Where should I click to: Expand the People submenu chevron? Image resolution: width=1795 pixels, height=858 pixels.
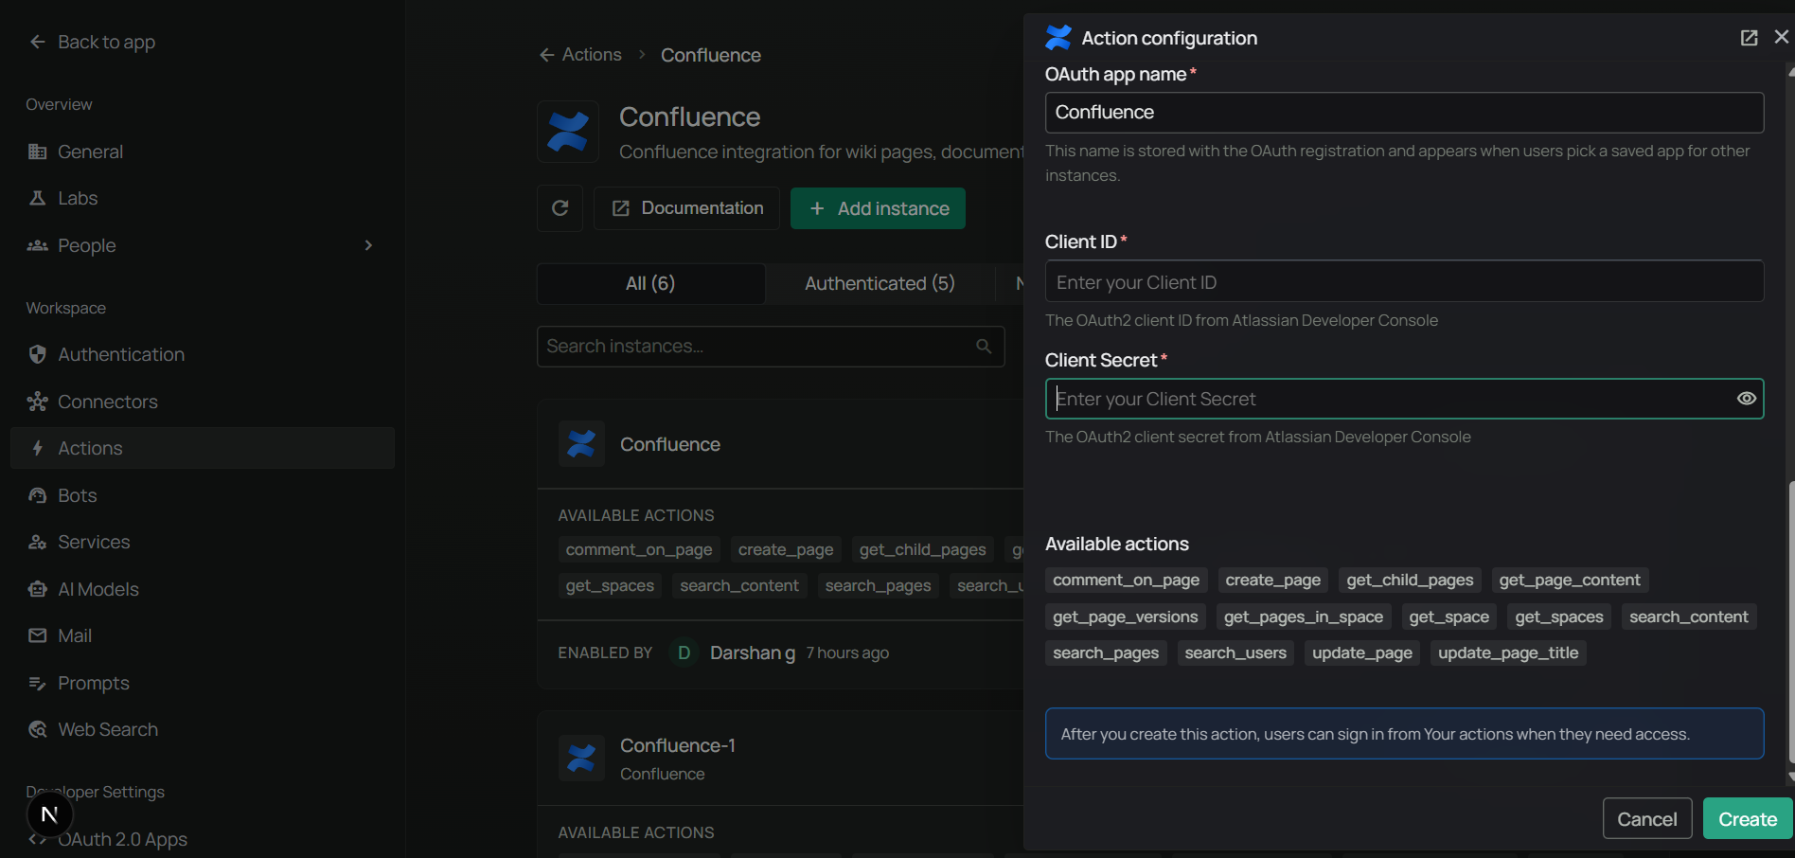coord(368,245)
